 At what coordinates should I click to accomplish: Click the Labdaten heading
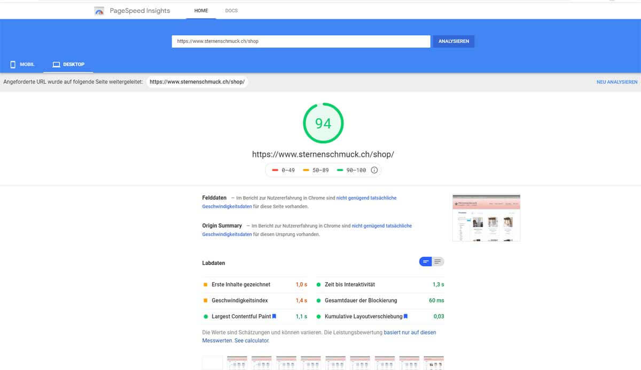pyautogui.click(x=214, y=263)
